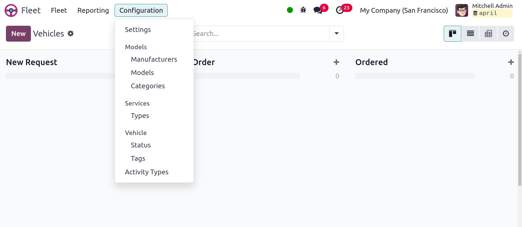Click the Ordered column progress bar
The width and height of the screenshot is (522, 227).
(x=415, y=76)
